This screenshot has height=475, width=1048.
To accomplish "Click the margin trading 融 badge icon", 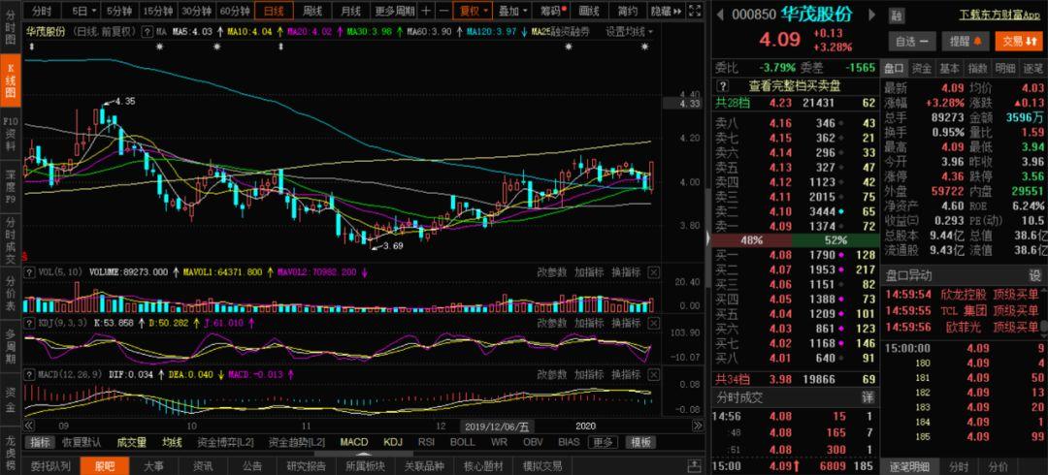I will (897, 16).
